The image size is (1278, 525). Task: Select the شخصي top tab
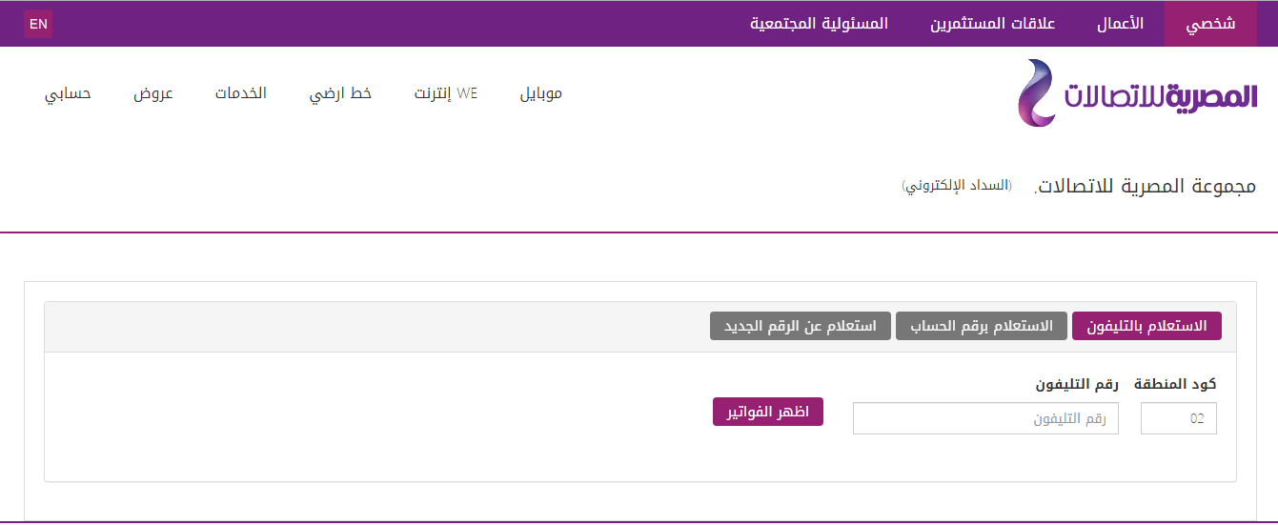pyautogui.click(x=1210, y=24)
